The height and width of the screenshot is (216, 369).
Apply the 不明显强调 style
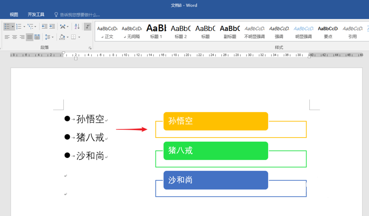254,32
